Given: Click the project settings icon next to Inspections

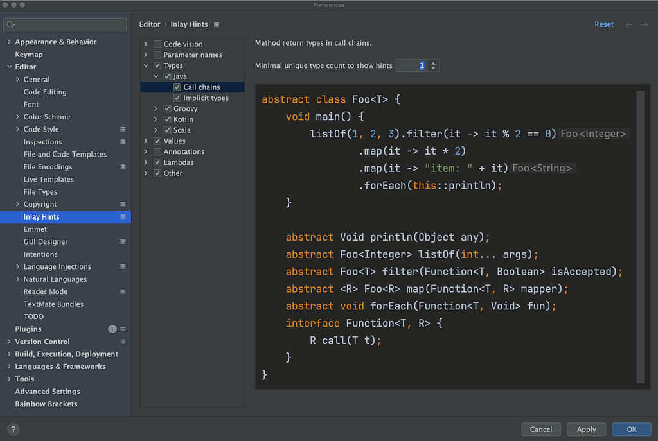Looking at the screenshot, I should (123, 142).
